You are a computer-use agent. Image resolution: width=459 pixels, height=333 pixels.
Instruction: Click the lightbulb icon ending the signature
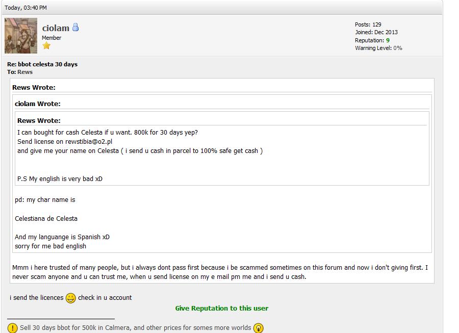click(x=259, y=328)
